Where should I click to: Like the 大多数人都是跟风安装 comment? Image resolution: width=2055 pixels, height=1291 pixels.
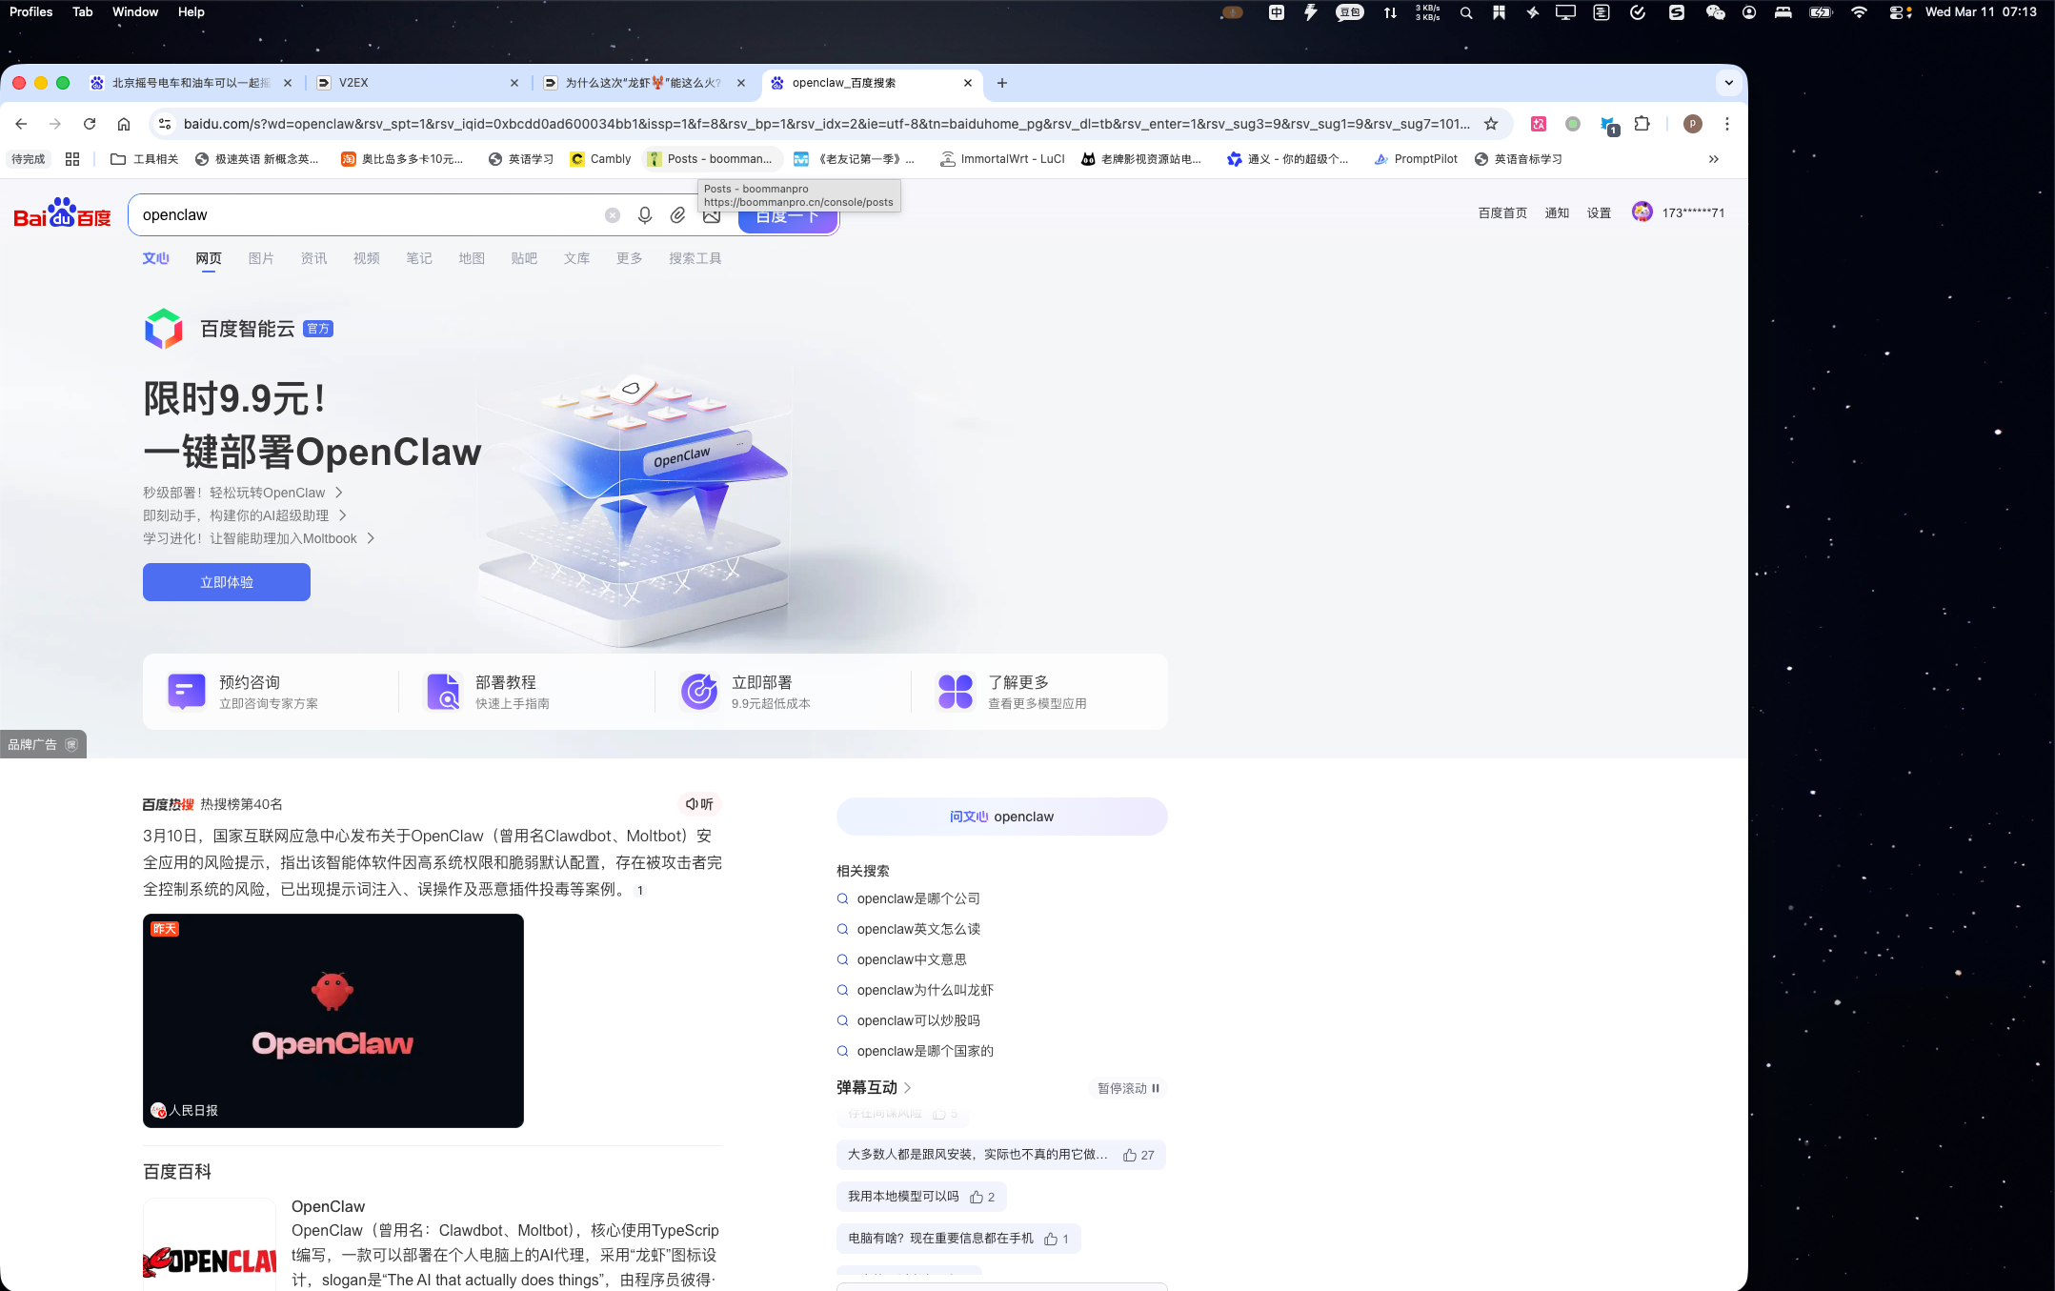click(1130, 1155)
